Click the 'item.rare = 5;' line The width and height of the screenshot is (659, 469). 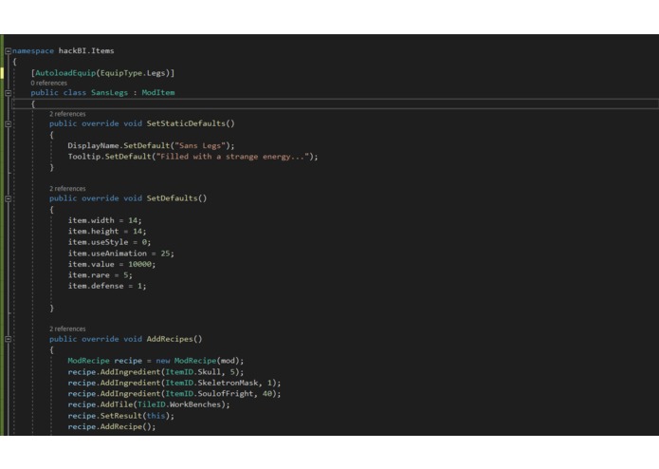[x=100, y=275]
